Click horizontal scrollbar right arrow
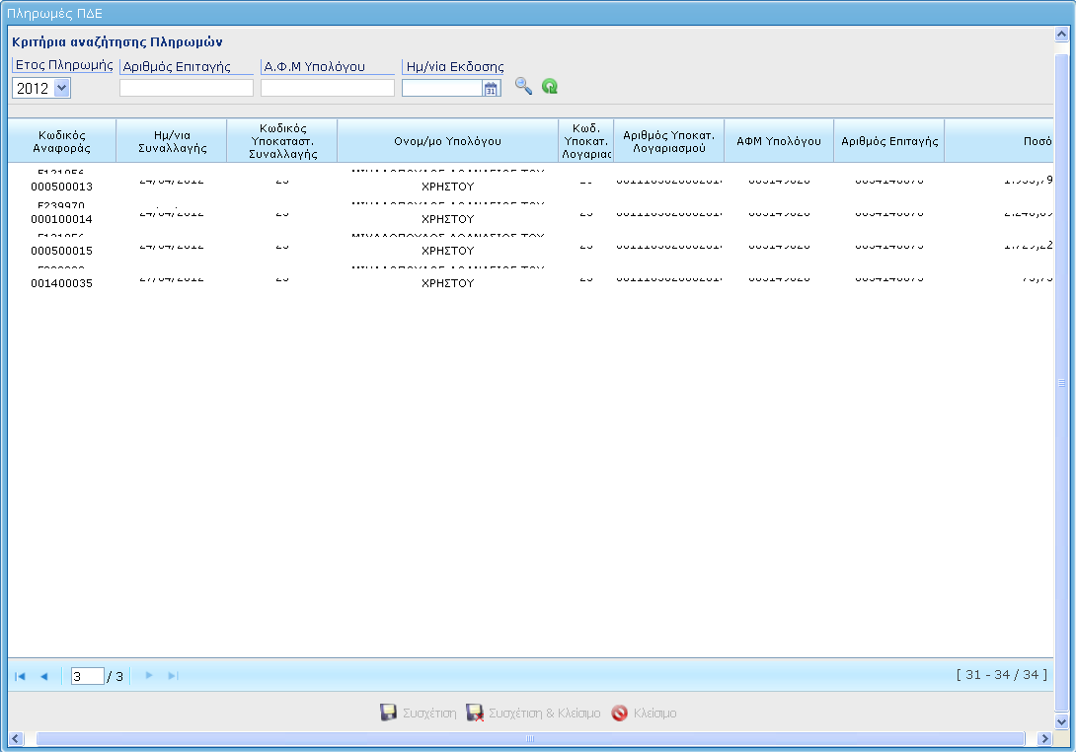This screenshot has height=752, width=1076. tap(1045, 739)
